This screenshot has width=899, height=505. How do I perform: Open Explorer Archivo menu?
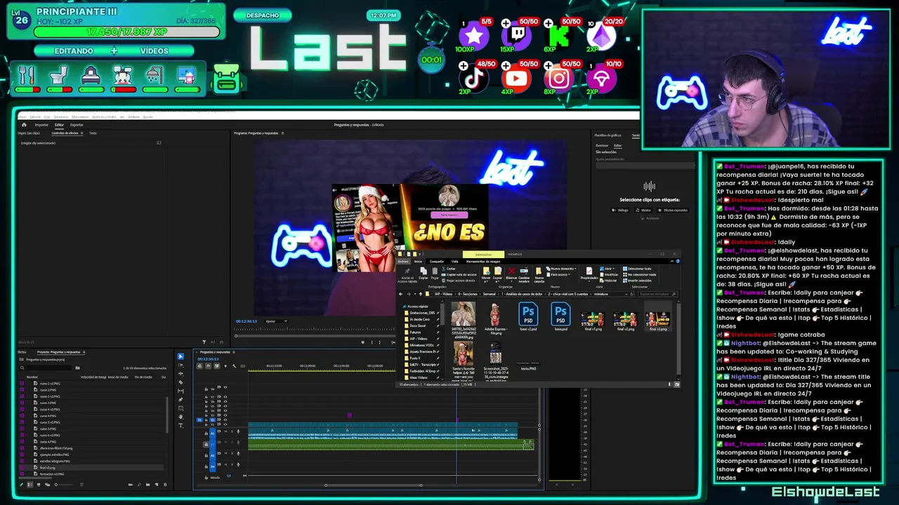(x=403, y=262)
